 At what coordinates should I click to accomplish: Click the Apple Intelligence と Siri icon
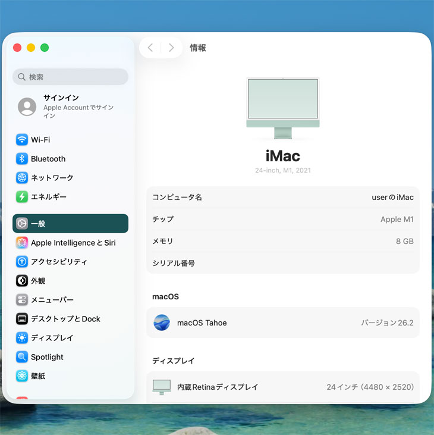pyautogui.click(x=22, y=243)
